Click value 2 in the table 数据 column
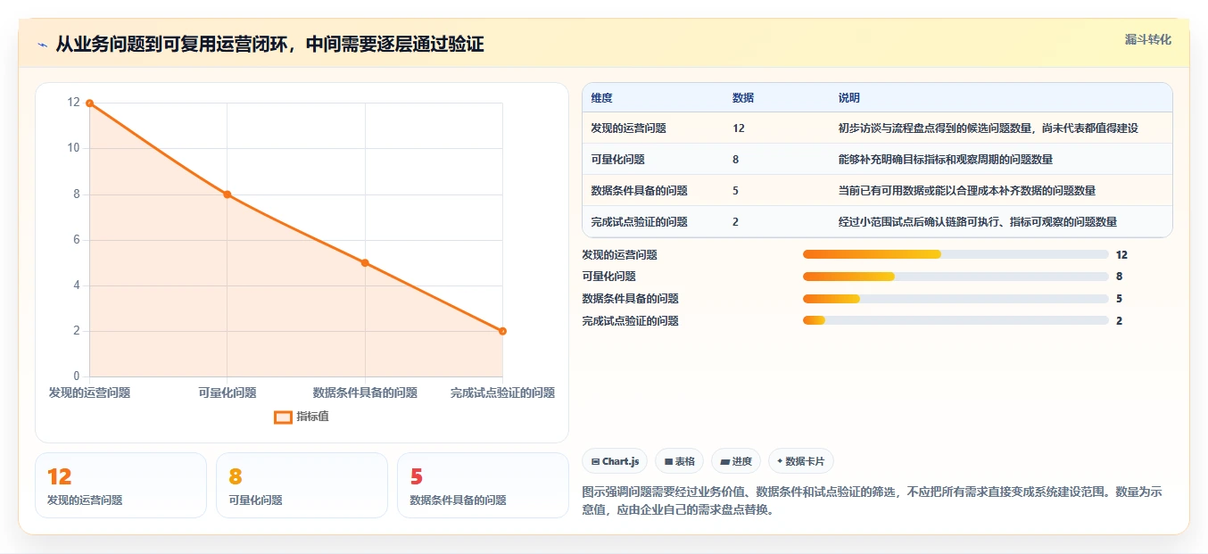 coord(736,222)
